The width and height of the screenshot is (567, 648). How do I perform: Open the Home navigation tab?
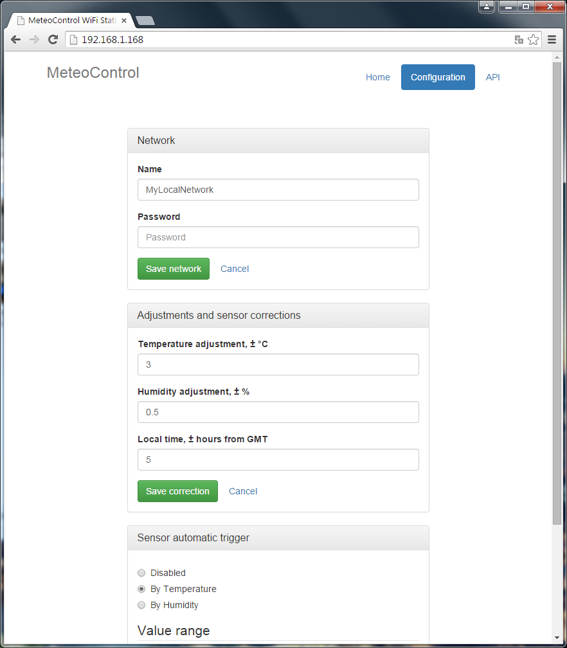click(x=378, y=77)
